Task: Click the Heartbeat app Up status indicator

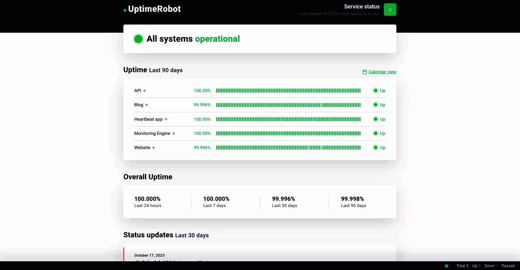Action: [379, 119]
